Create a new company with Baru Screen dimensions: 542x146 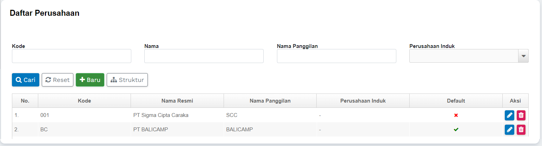click(90, 80)
